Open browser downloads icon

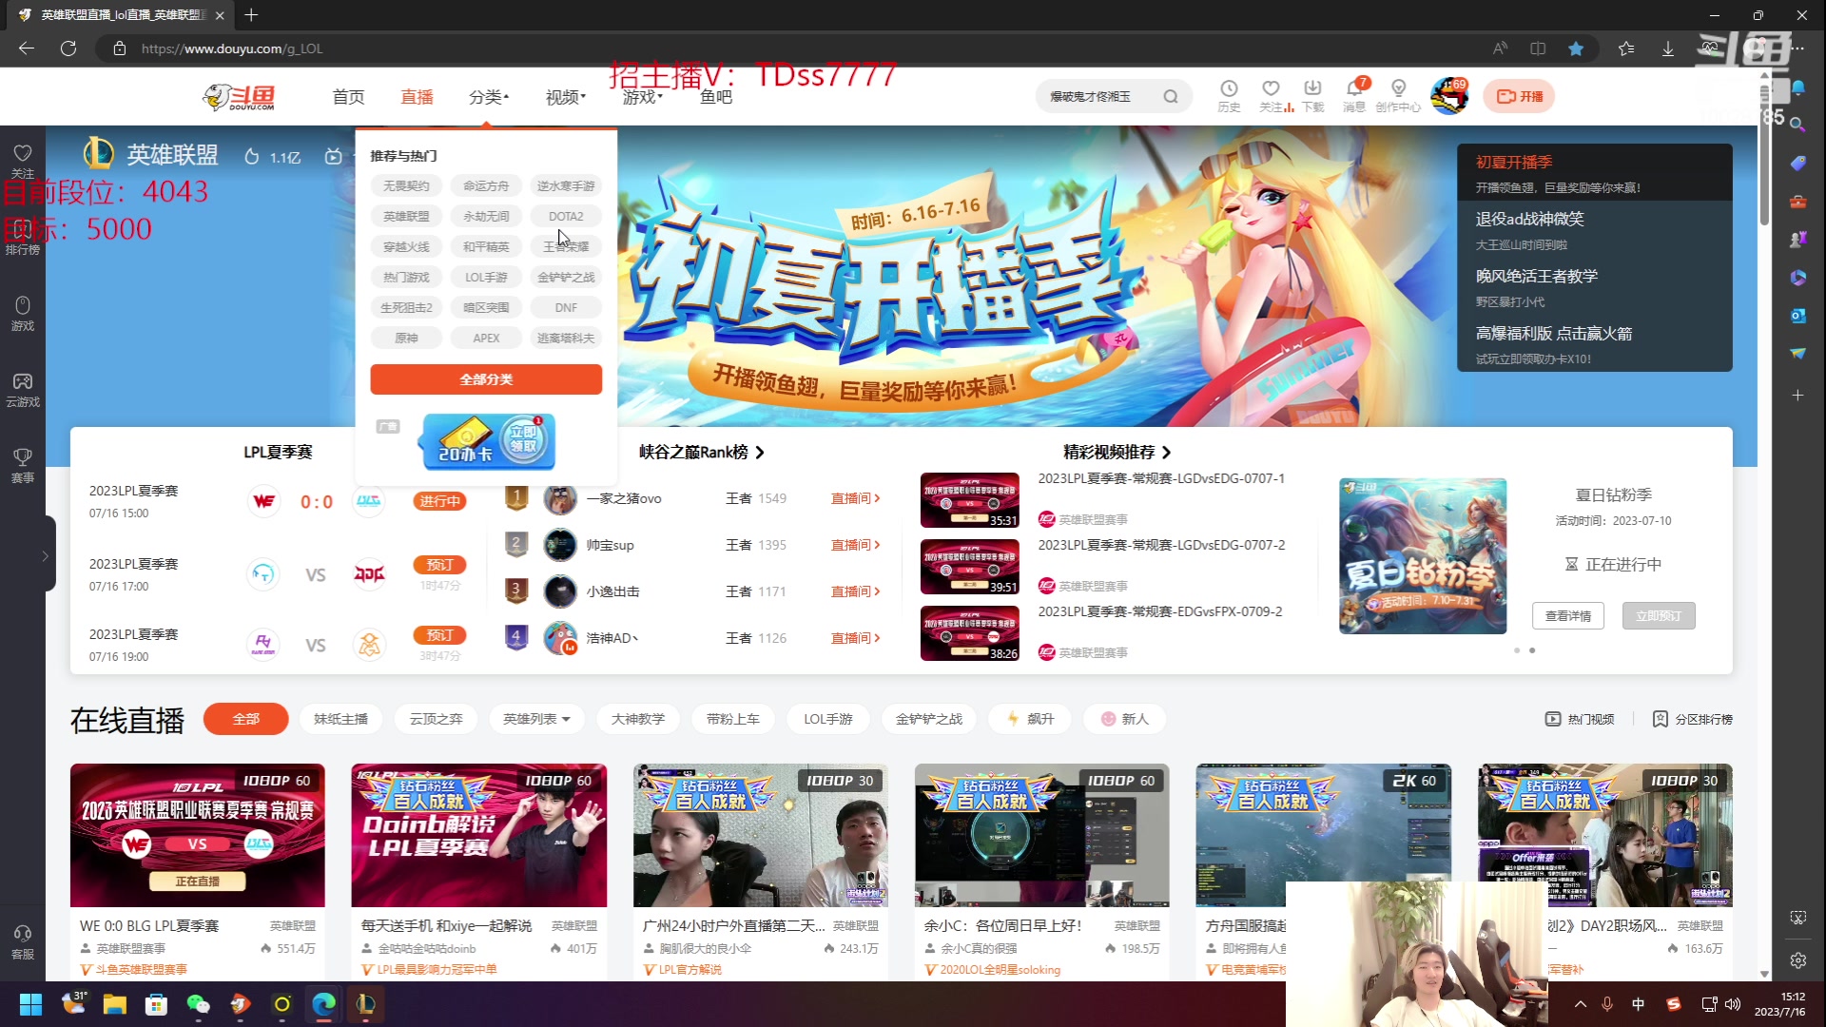tap(1668, 48)
